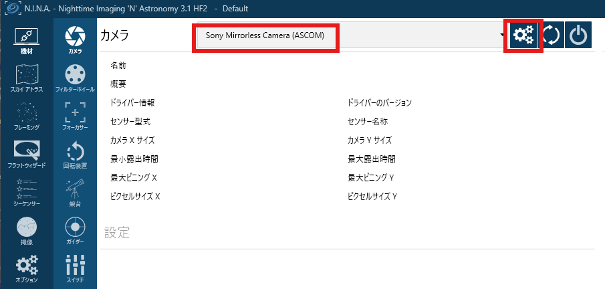Click the ドライバー情報 label
Viewport: 605px width, 289px height.
coord(132,103)
